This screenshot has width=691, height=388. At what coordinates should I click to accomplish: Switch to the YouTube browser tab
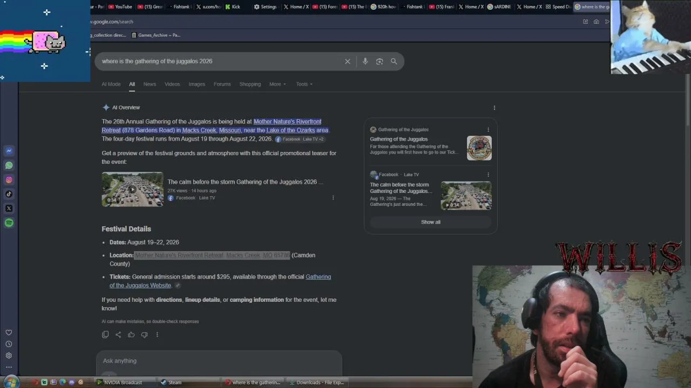point(120,7)
